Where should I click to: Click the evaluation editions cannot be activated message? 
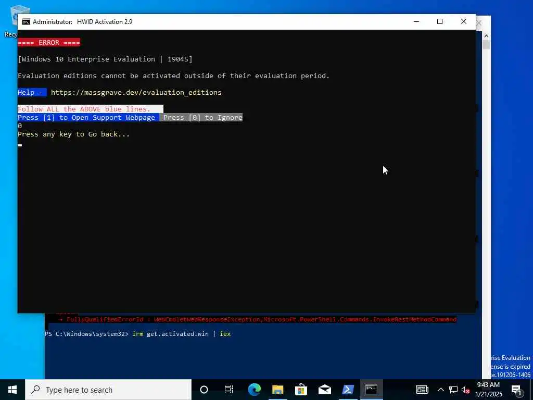point(173,76)
